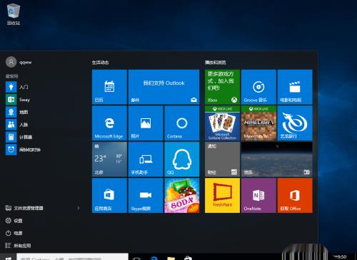Launch the Candy Crush Soda tile
This screenshot has width=357, height=260.
tap(182, 196)
